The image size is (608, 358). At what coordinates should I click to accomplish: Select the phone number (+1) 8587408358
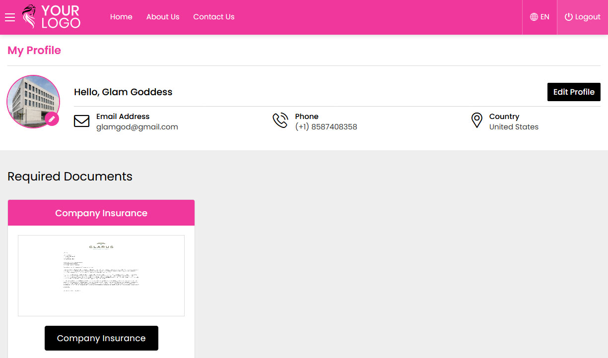pyautogui.click(x=326, y=127)
